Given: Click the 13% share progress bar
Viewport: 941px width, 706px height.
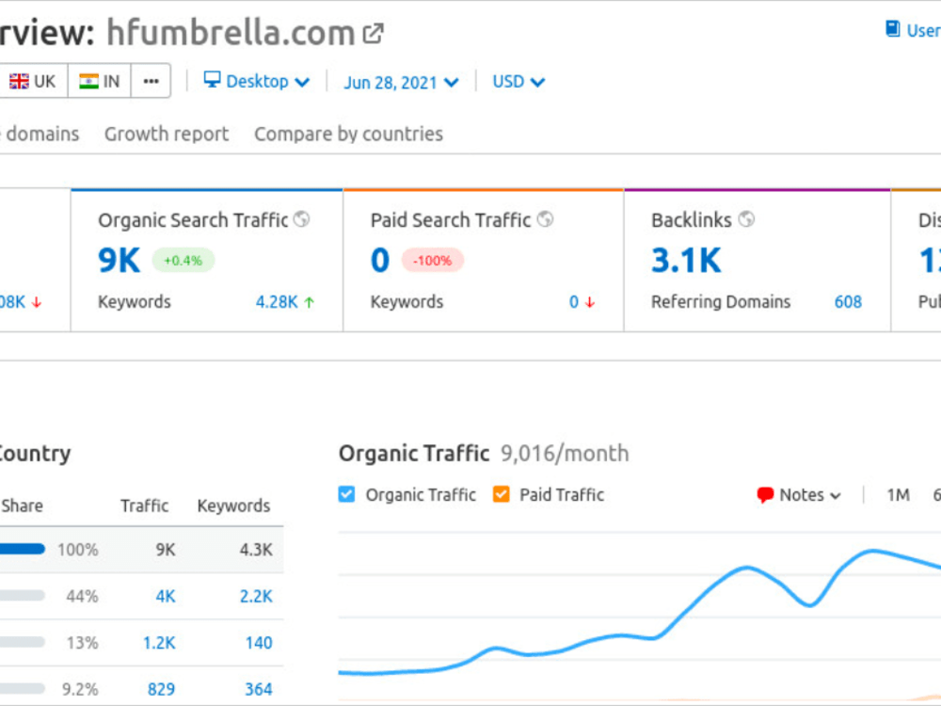Looking at the screenshot, I should tap(23, 642).
